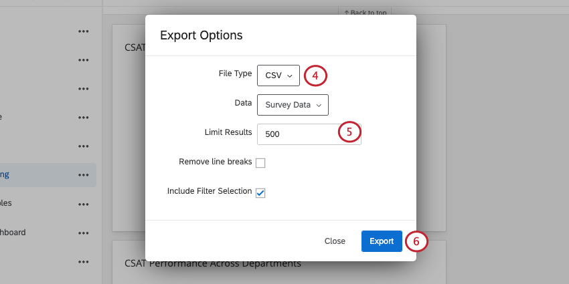The height and width of the screenshot is (284, 569).
Task: Open the fifth sidebar three-dot menu
Action: tap(83, 146)
